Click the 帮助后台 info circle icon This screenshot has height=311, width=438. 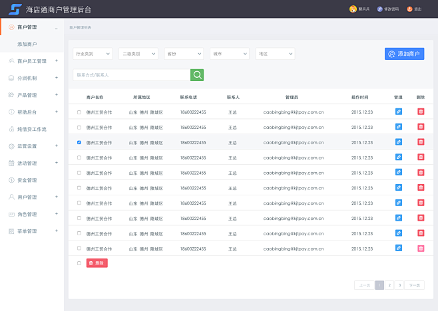tap(11, 112)
